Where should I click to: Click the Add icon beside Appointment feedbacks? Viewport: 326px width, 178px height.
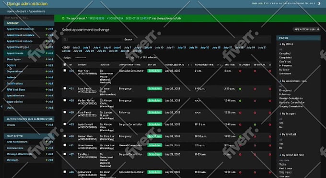49,29
